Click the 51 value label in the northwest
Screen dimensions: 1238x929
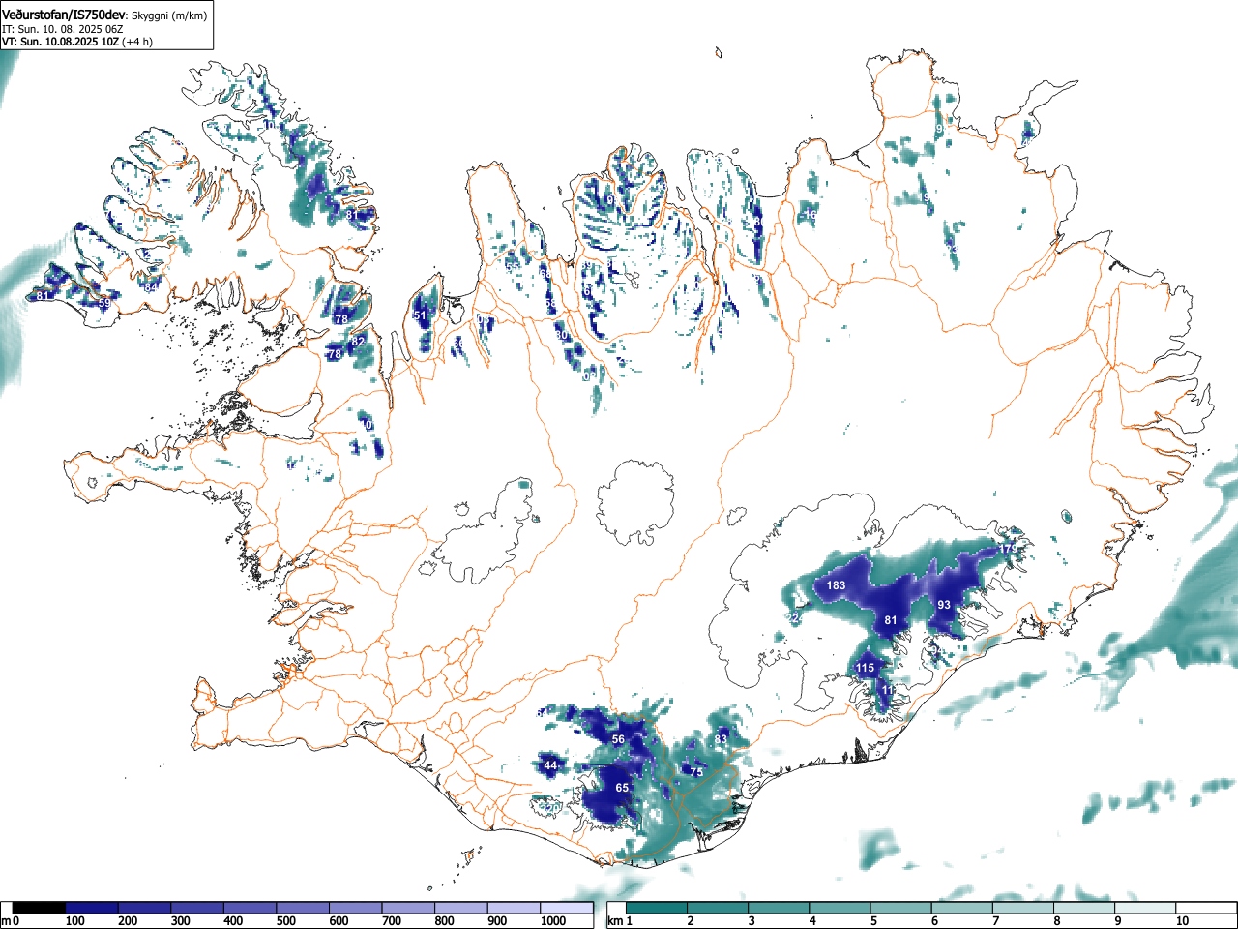click(x=420, y=315)
